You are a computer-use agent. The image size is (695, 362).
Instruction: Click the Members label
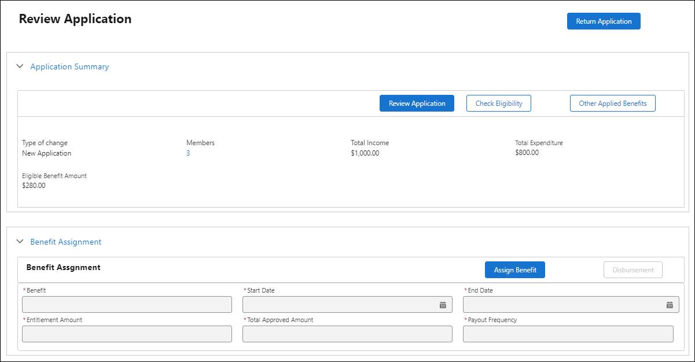pyautogui.click(x=200, y=143)
